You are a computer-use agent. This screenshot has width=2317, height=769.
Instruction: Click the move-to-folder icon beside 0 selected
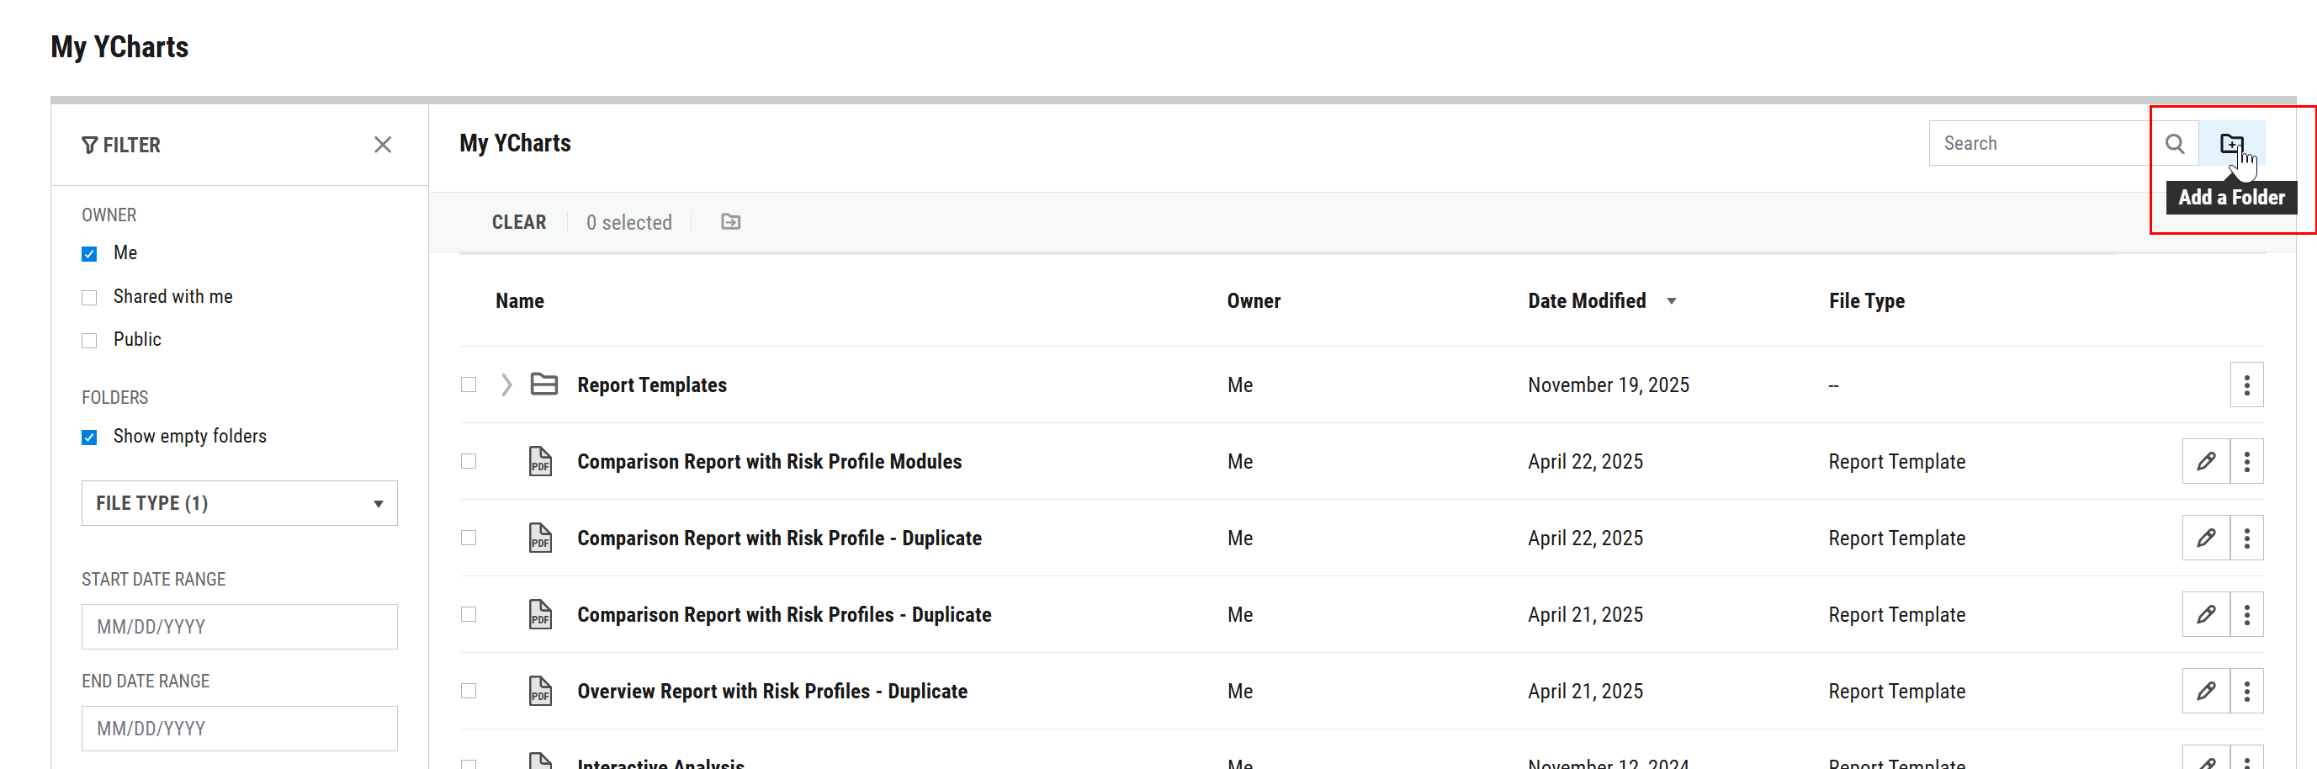tap(730, 222)
